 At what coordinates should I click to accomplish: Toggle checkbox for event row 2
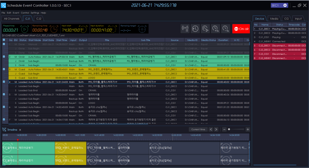[x=4, y=57]
